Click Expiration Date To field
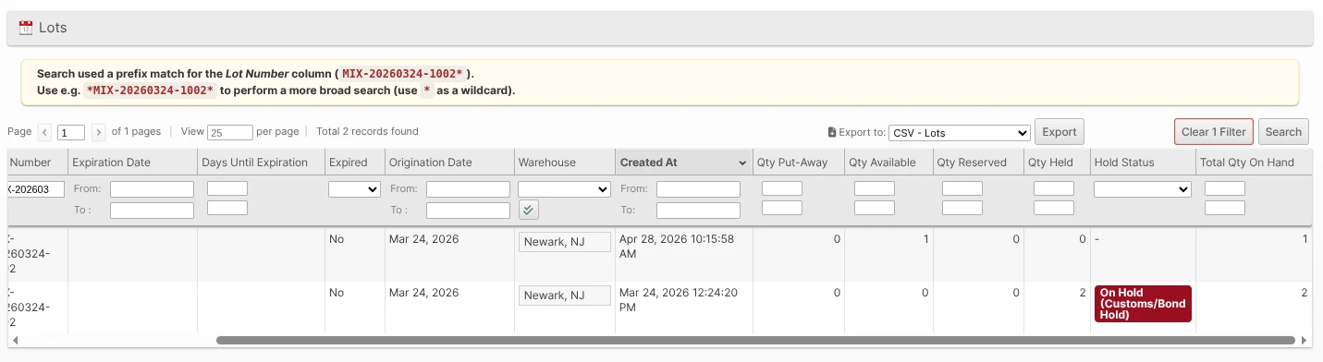This screenshot has height=362, width=1323. click(152, 211)
